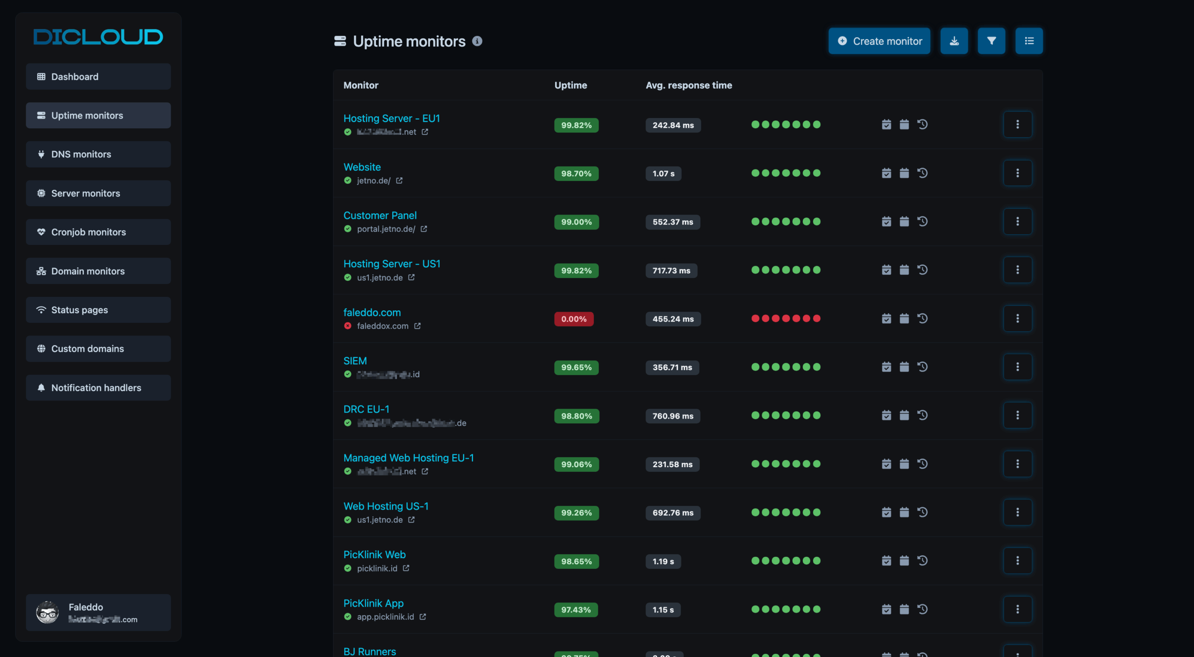Open the Managed Web Hosting EU-1 link
The image size is (1194, 657).
click(x=409, y=458)
